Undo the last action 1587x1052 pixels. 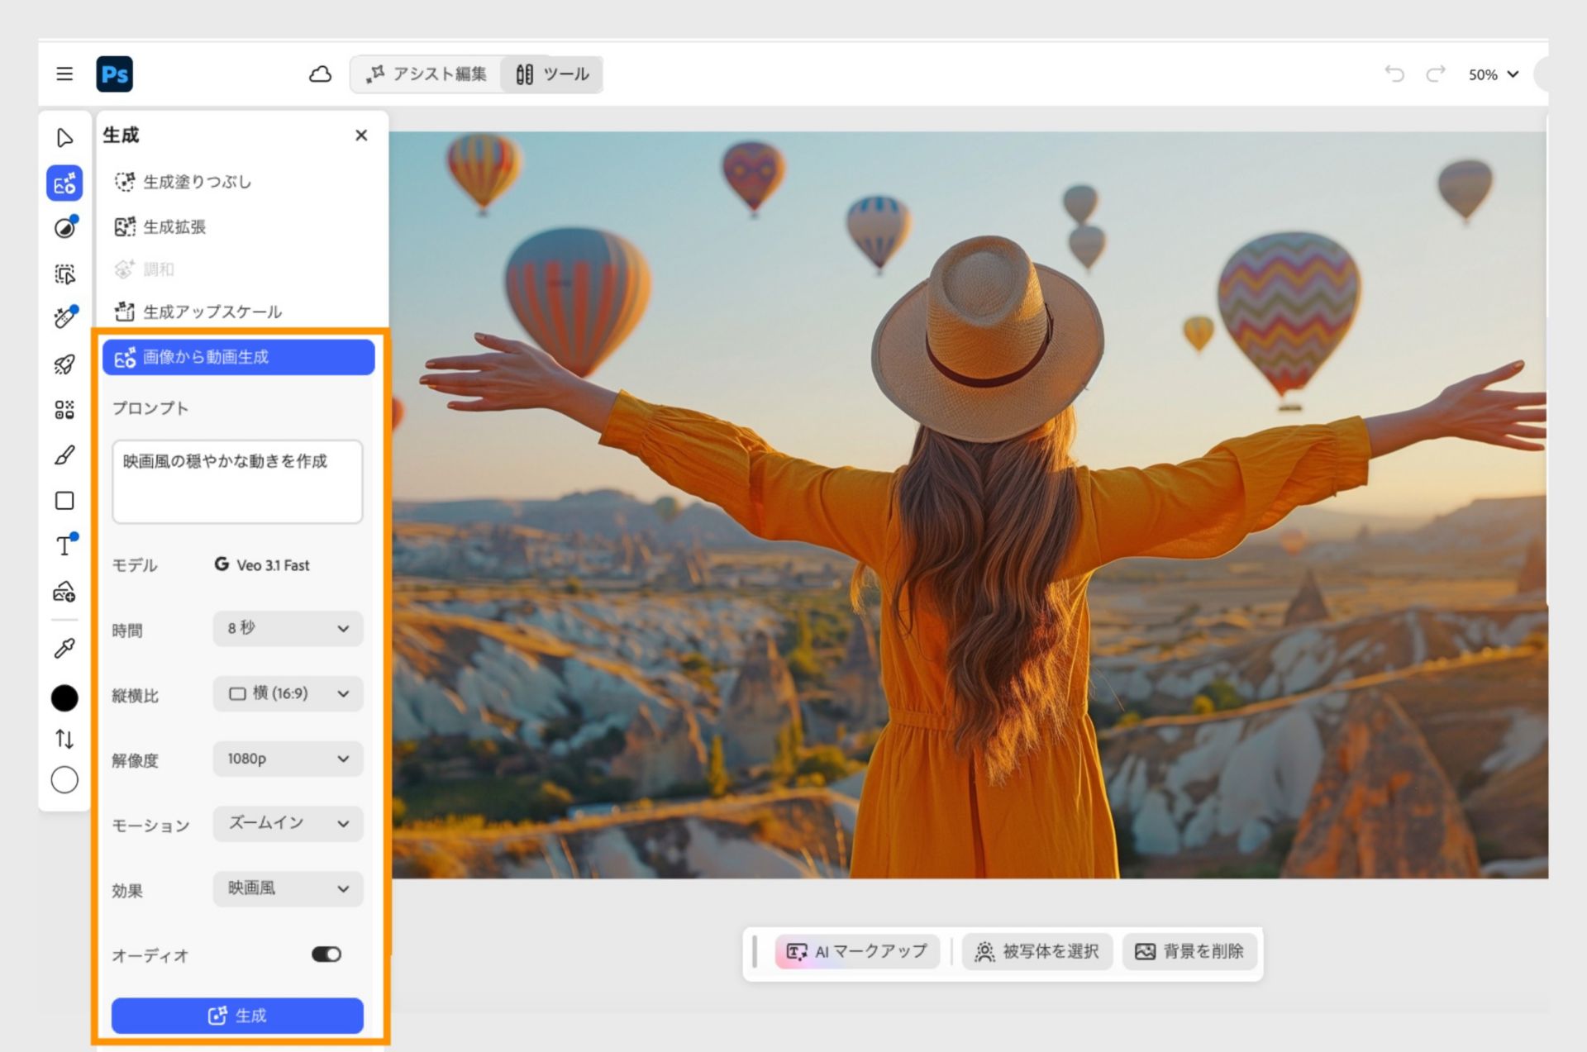pos(1394,74)
